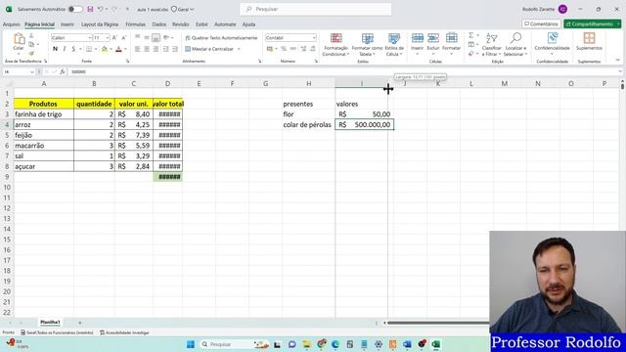Click the fx insert function icon

pyautogui.click(x=63, y=71)
